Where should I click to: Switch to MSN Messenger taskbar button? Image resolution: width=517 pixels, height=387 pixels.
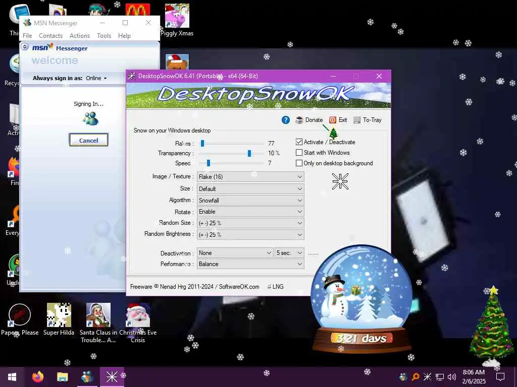[87, 377]
